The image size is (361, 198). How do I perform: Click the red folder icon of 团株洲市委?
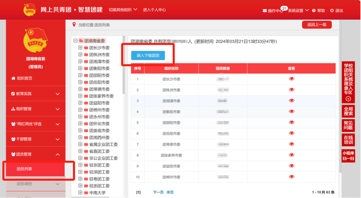tap(86, 55)
